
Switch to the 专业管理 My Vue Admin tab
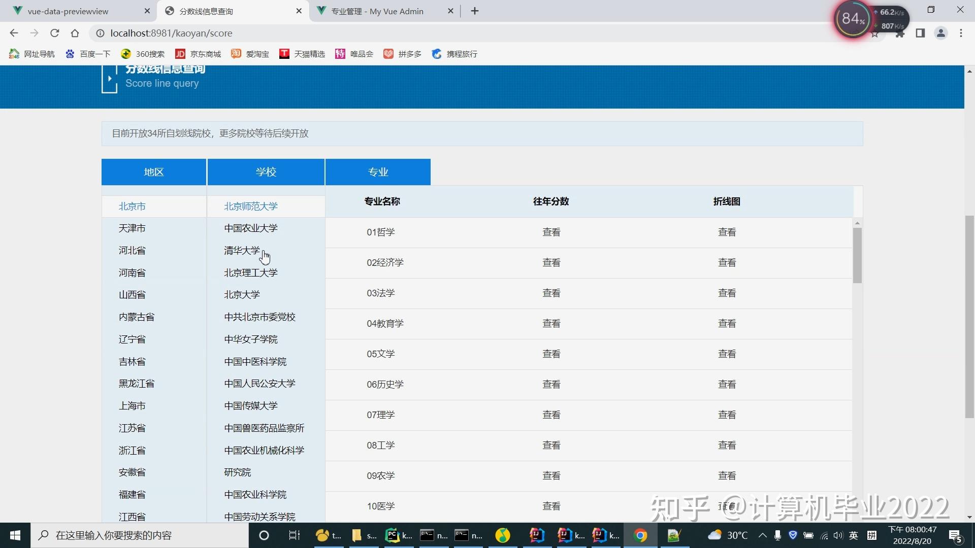click(377, 11)
